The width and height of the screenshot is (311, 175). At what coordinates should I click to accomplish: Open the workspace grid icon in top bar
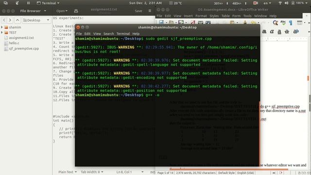(28, 3)
